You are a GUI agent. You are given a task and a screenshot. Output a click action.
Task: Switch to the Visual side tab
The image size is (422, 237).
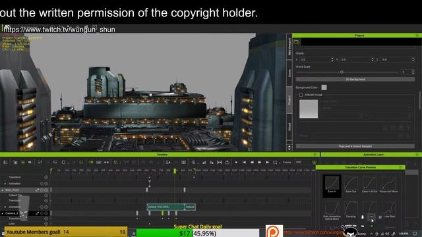pyautogui.click(x=289, y=126)
